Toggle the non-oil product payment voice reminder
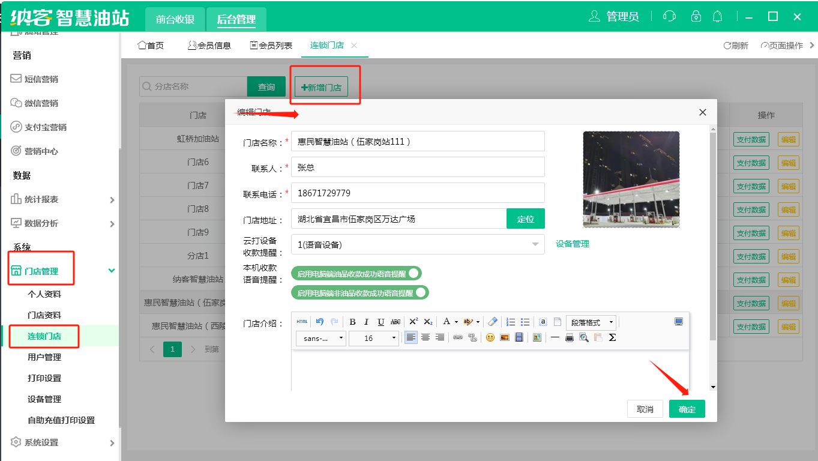The height and width of the screenshot is (461, 818). coord(360,293)
